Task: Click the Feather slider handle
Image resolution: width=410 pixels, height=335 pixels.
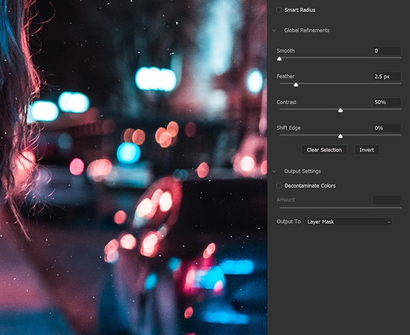Action: coord(296,84)
